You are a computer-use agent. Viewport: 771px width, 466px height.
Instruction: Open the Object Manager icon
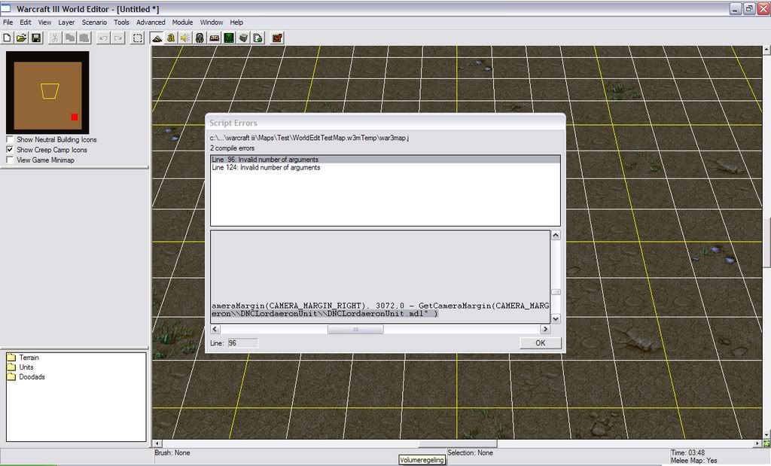point(243,38)
